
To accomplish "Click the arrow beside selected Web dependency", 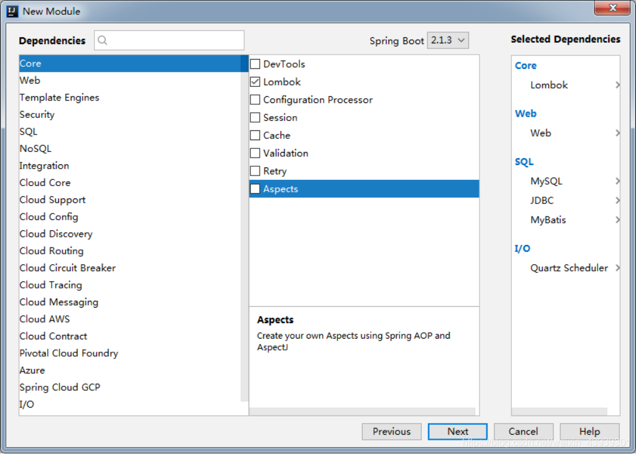I will point(617,133).
